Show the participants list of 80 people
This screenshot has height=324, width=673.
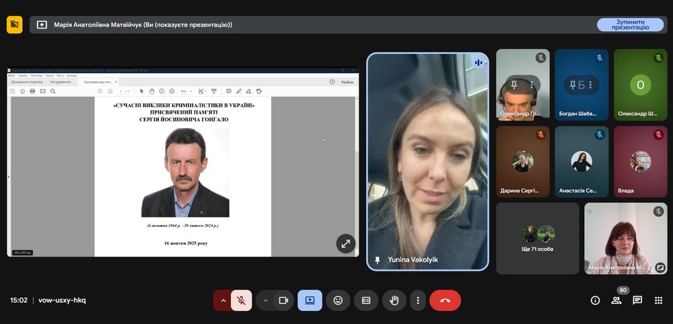(616, 300)
